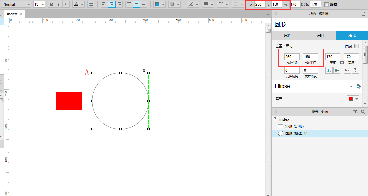Screen dimensions: 368x196
Task: Toggle underline text formatting
Action: pos(66,4)
